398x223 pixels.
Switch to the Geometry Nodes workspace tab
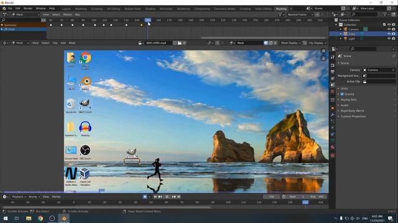[224, 9]
